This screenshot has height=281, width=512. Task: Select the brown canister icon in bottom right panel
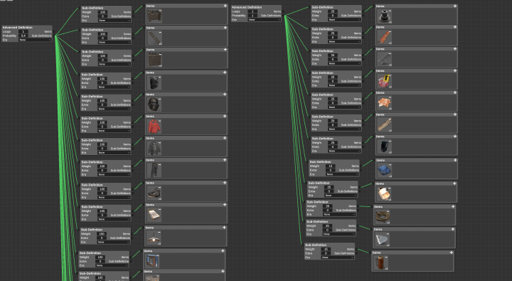pos(380,263)
